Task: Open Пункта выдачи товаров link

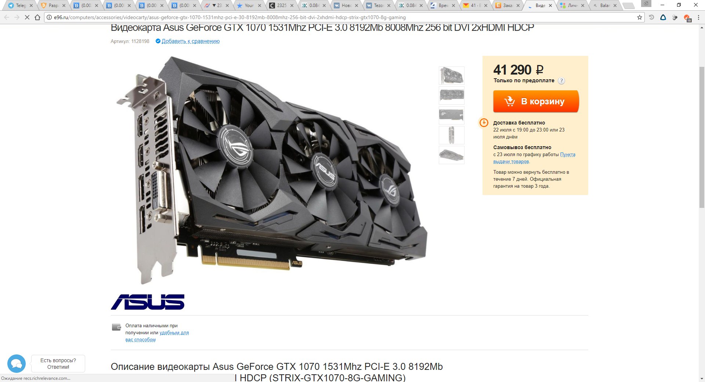Action: point(534,158)
